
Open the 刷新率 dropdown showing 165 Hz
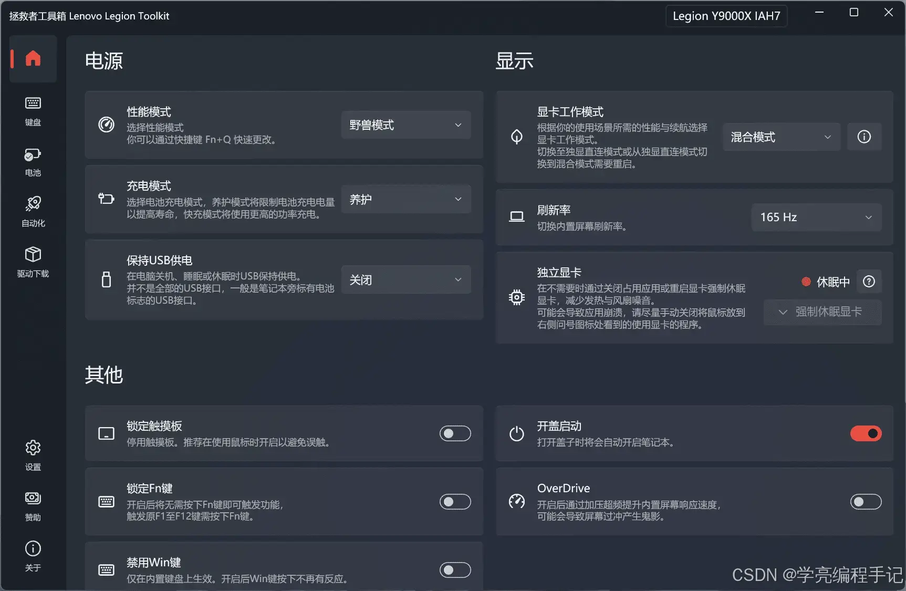pyautogui.click(x=817, y=217)
